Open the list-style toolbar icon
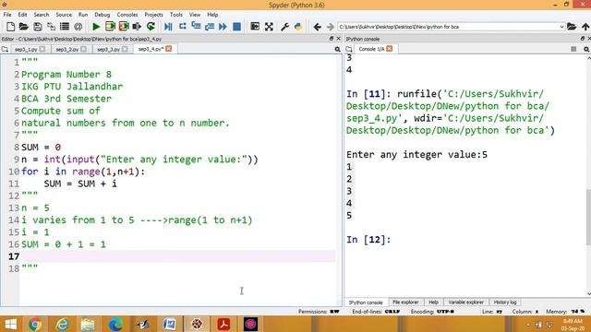Viewport: 591px width, 332px height. [65, 27]
